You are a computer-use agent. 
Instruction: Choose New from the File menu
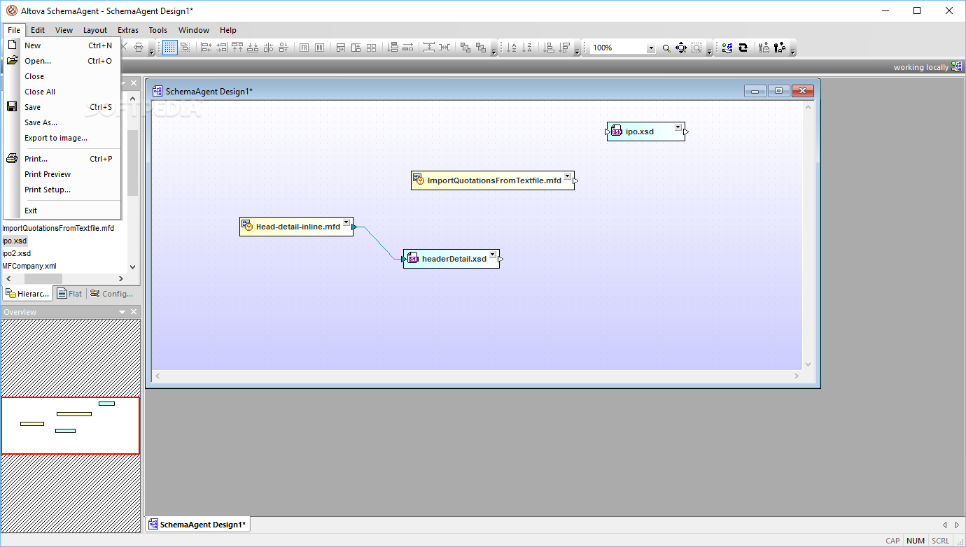tap(63, 45)
